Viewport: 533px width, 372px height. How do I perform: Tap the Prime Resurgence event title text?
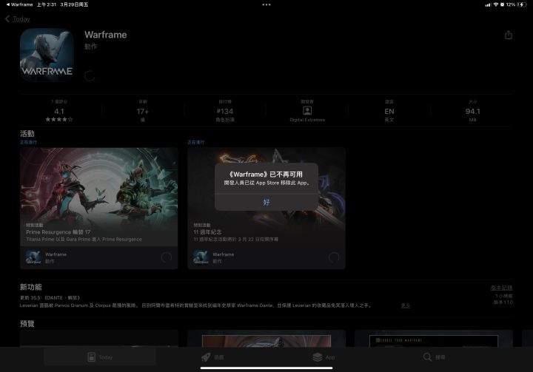coord(58,232)
